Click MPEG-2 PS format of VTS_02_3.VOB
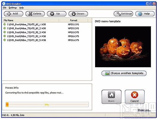The width and height of the screenshot is (157, 119). [74, 32]
